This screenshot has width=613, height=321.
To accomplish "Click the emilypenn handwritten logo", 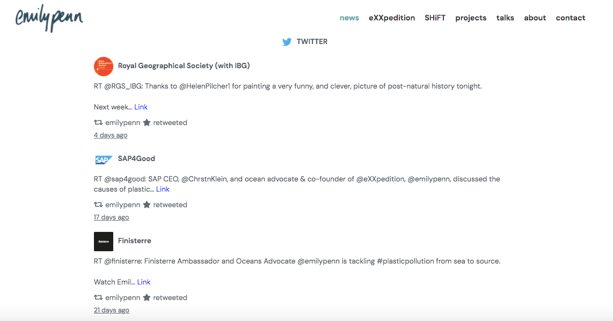I will [49, 18].
